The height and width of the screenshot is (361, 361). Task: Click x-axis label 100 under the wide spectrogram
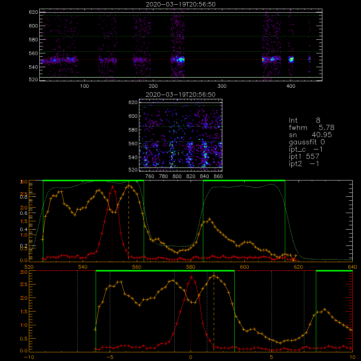pos(84,86)
